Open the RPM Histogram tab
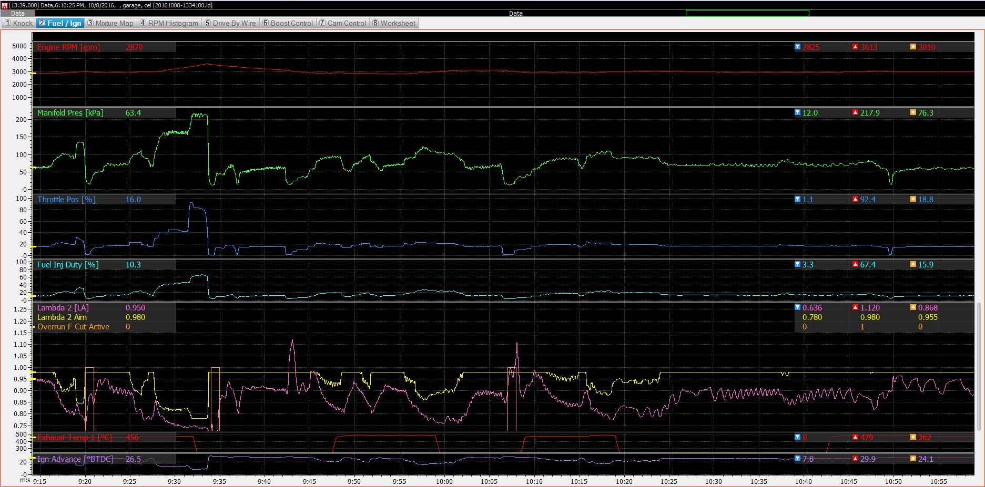 [x=169, y=23]
